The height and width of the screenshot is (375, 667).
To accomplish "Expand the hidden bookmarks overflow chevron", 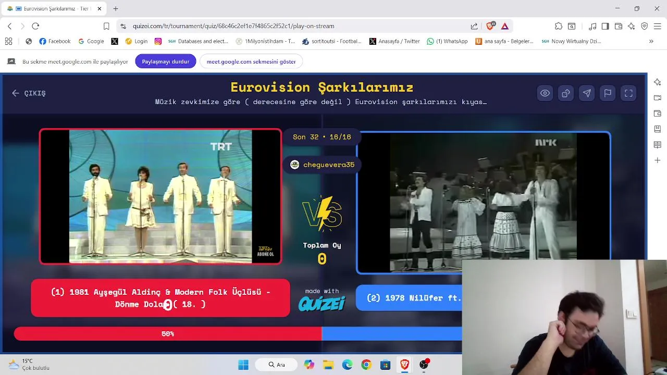I will pos(651,41).
